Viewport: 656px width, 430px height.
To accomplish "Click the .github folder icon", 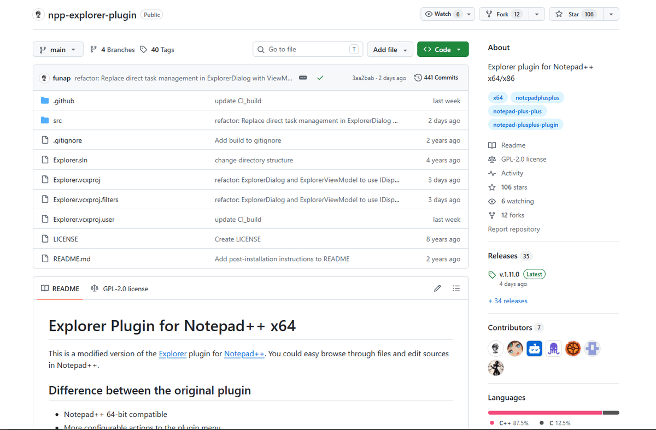I will pyautogui.click(x=45, y=101).
